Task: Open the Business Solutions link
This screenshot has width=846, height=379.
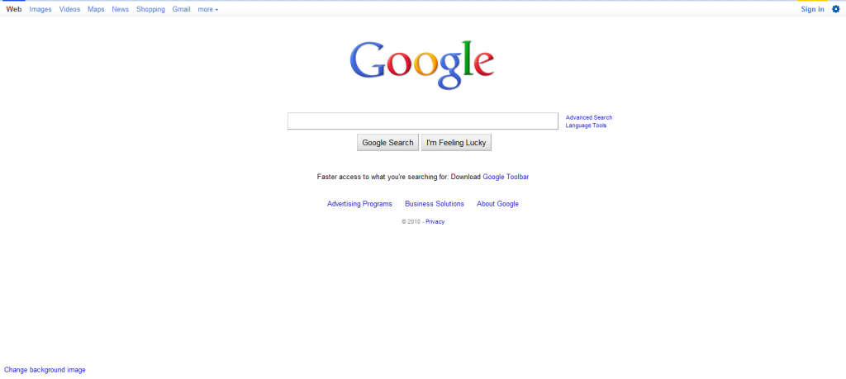Action: pyautogui.click(x=435, y=204)
